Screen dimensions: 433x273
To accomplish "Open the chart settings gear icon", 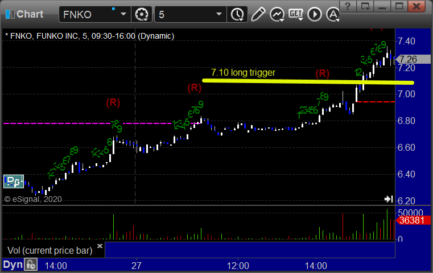I will pyautogui.click(x=141, y=14).
